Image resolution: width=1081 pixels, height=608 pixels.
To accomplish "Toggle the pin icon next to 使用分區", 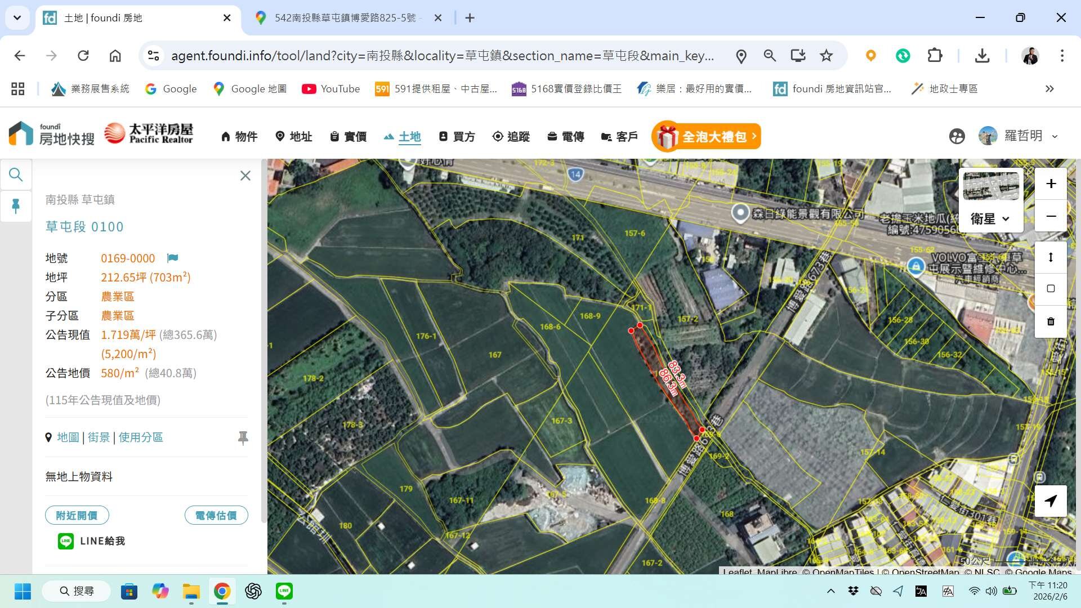I will coord(243,437).
